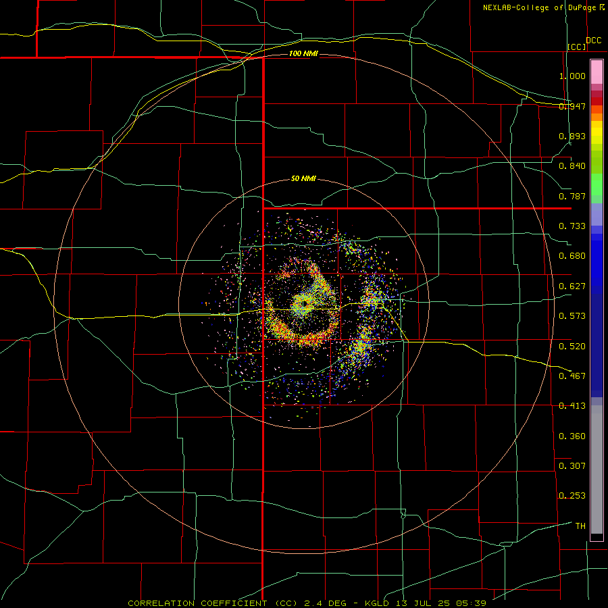The width and height of the screenshot is (608, 608).
Task: Click the 0.627 legend value
Action: pyautogui.click(x=572, y=286)
